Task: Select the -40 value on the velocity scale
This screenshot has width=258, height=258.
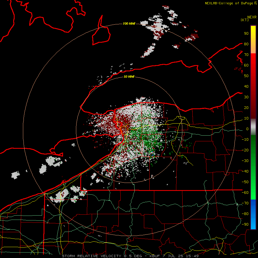Action: coord(245,171)
